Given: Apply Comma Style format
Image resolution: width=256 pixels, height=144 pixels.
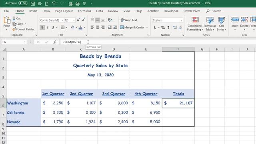Looking at the screenshot, I should click(x=168, y=28).
